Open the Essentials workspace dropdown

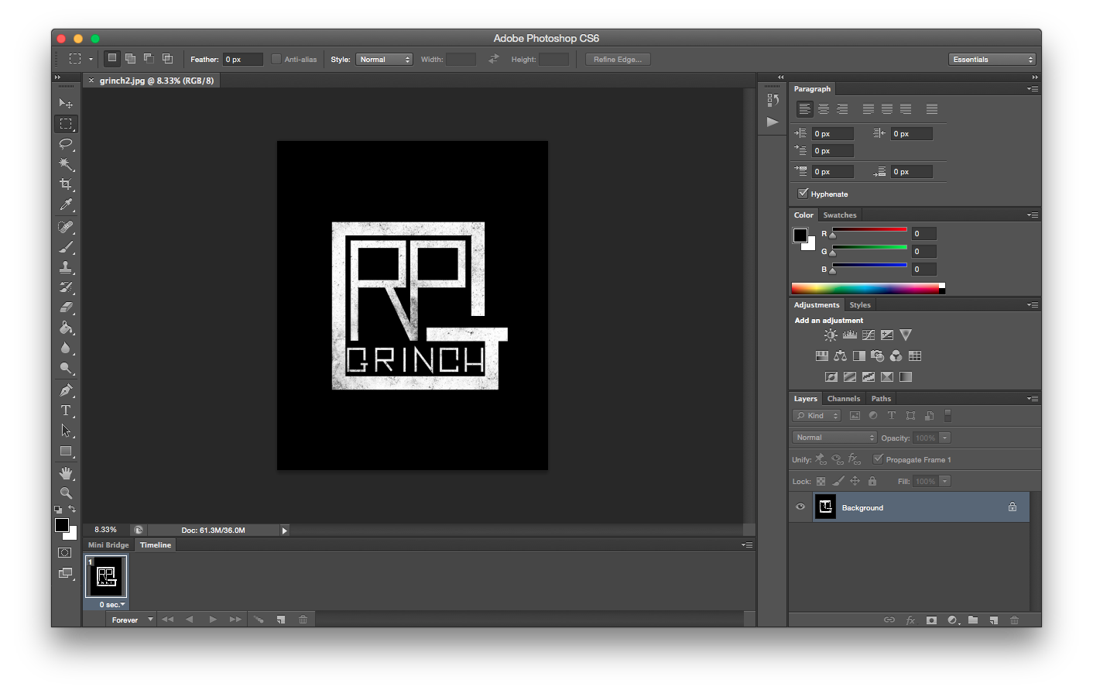pyautogui.click(x=992, y=60)
